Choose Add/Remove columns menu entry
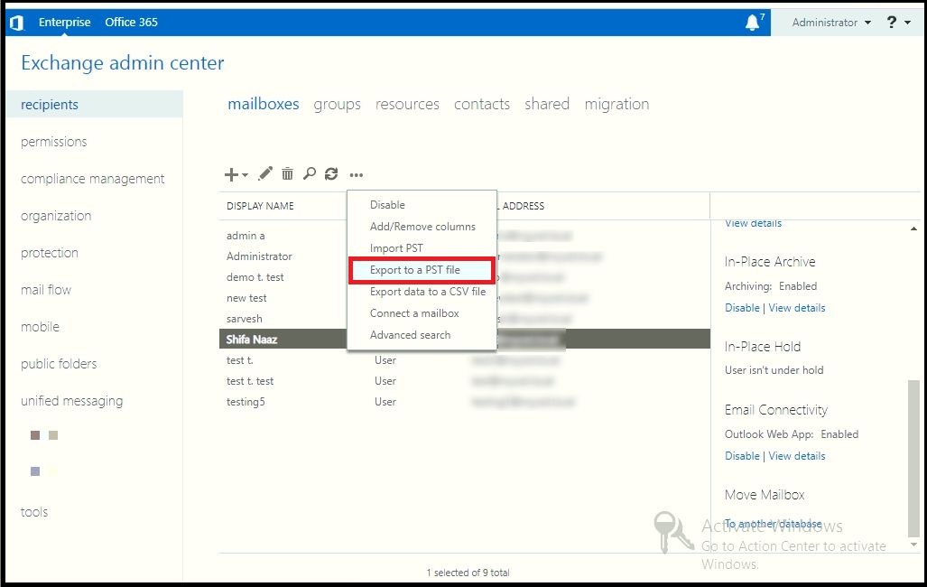The width and height of the screenshot is (927, 587). pos(422,227)
